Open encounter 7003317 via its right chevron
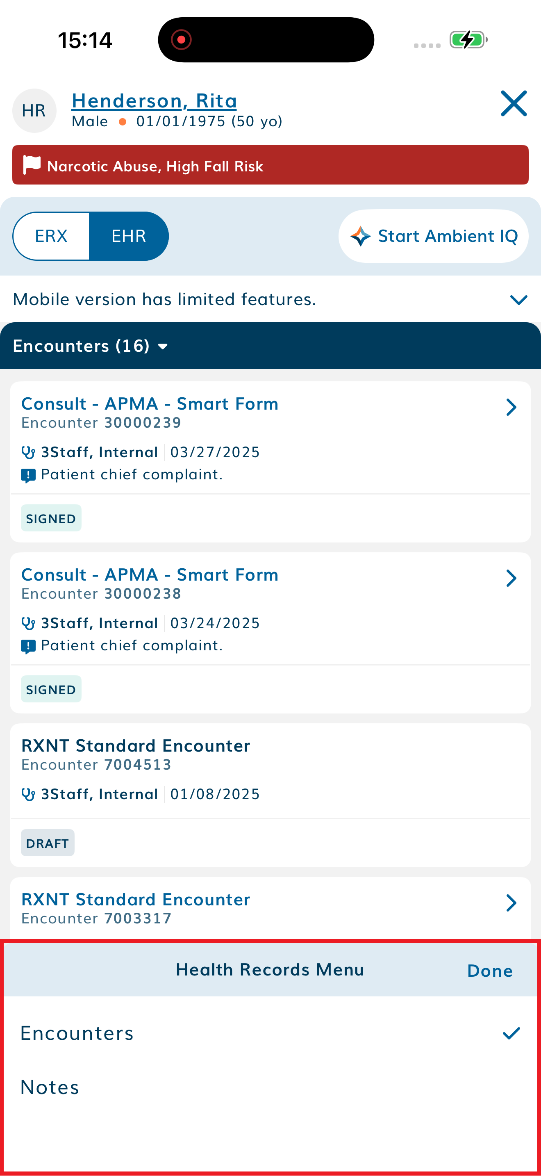This screenshot has width=541, height=1176. (511, 903)
